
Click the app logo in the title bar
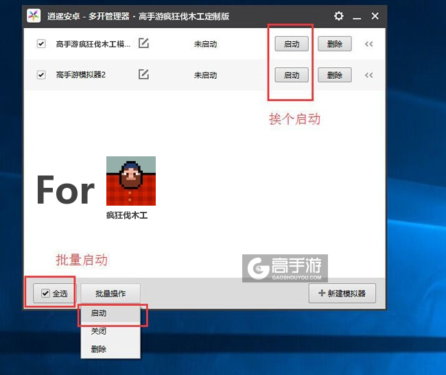(34, 16)
